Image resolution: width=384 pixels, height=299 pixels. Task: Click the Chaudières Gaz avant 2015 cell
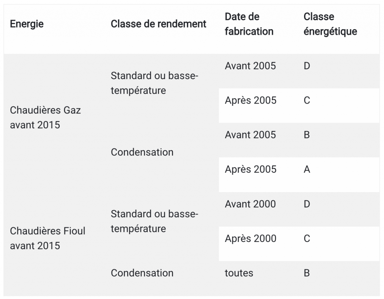click(45, 117)
